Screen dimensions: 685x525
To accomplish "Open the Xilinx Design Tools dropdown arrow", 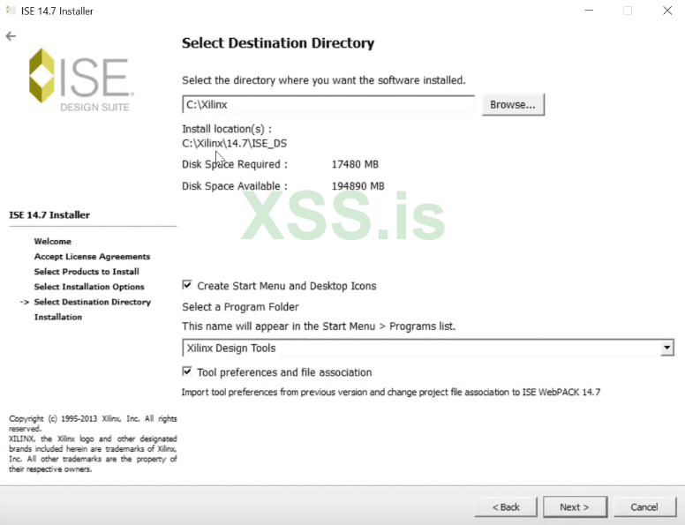I will click(666, 348).
